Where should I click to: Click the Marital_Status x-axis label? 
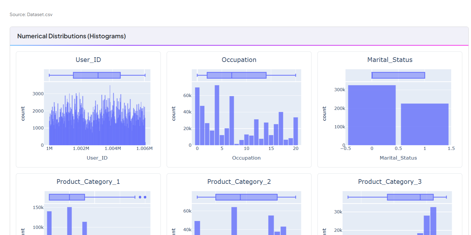(x=398, y=158)
